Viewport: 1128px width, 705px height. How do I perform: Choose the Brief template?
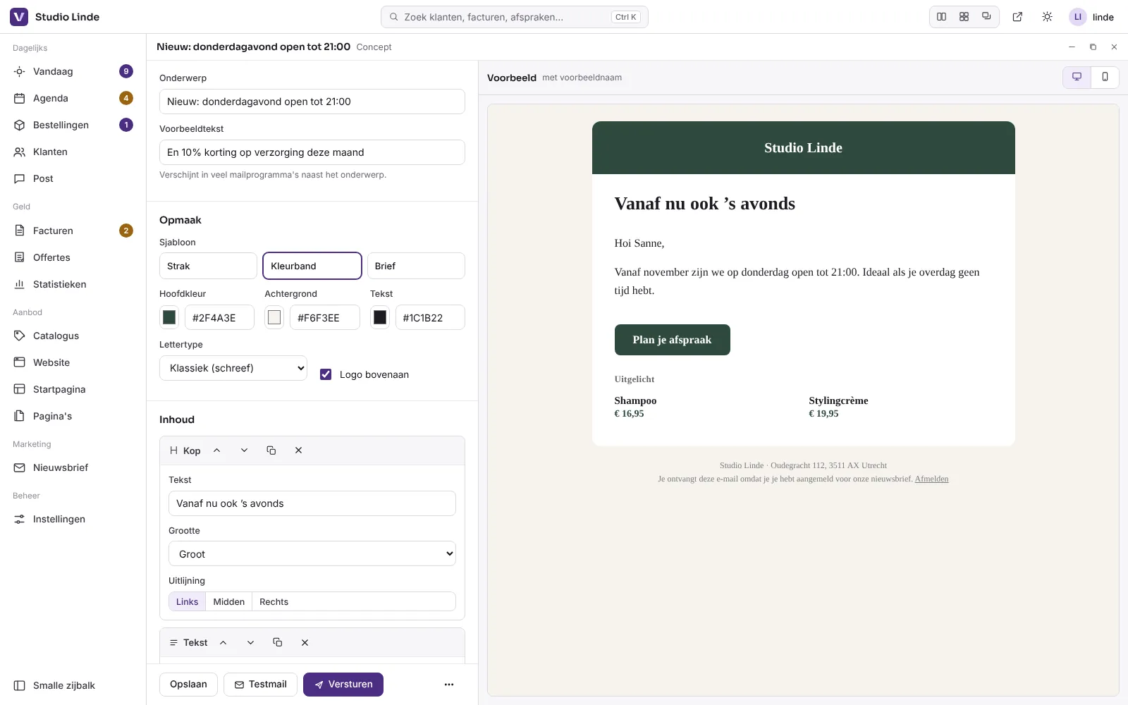pos(416,266)
